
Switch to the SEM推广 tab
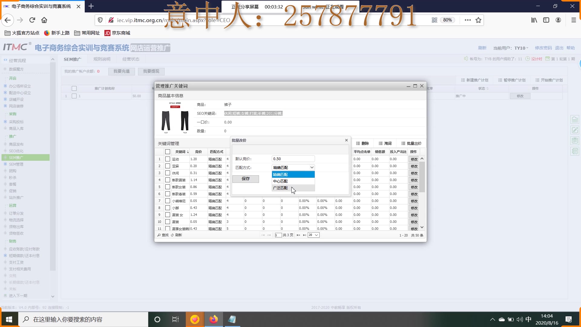[73, 59]
